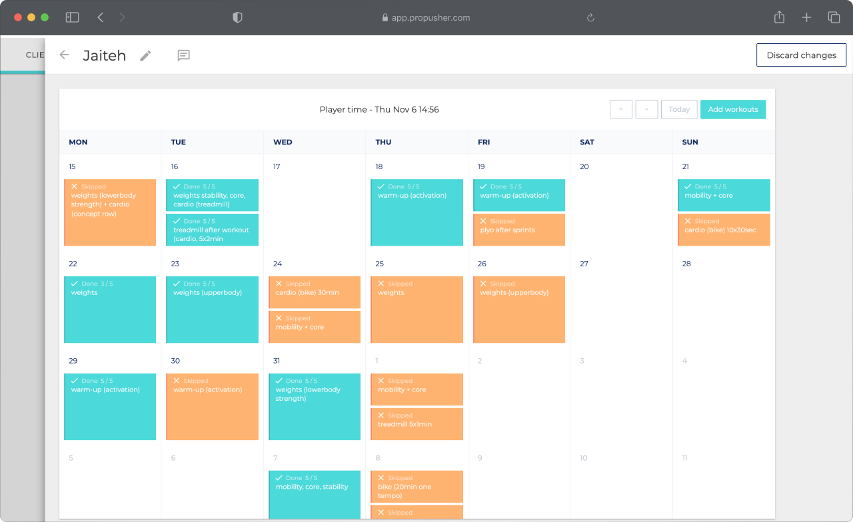Click the privacy shield icon
The width and height of the screenshot is (853, 522).
click(237, 18)
